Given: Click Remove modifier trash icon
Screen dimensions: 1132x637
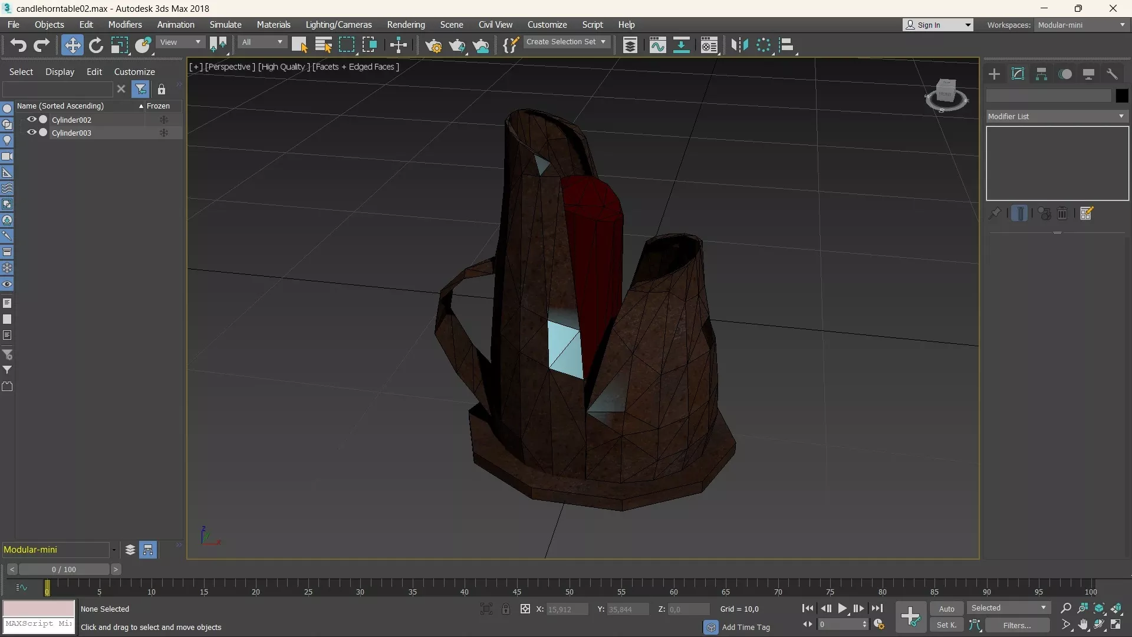Looking at the screenshot, I should (x=1062, y=214).
